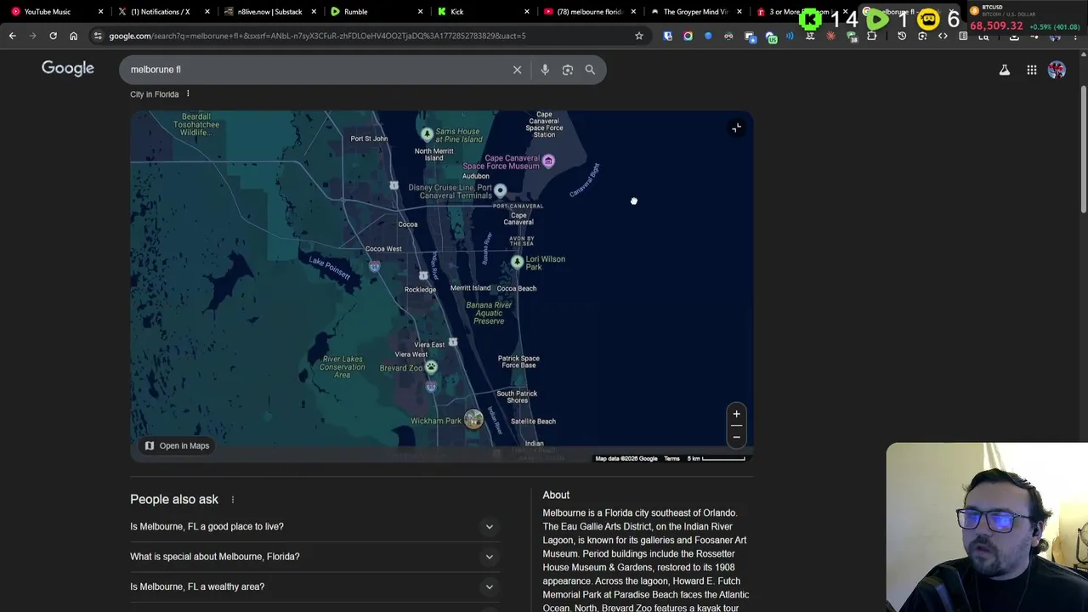The image size is (1088, 612).
Task: Select Cape Canaveral Space Force Museum marker
Action: click(548, 161)
